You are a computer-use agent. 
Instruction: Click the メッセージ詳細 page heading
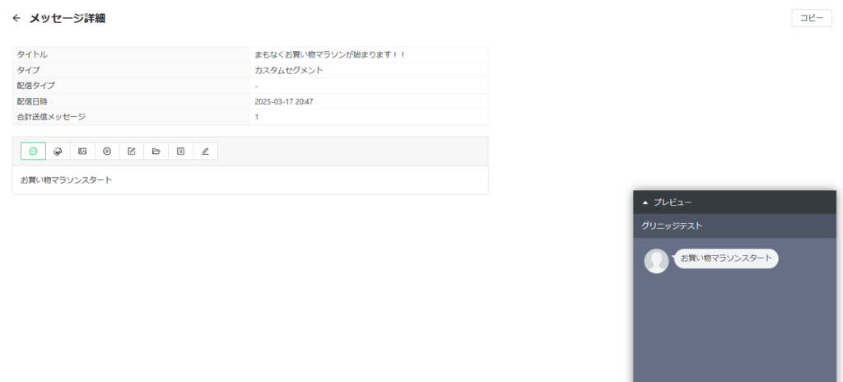(x=68, y=18)
